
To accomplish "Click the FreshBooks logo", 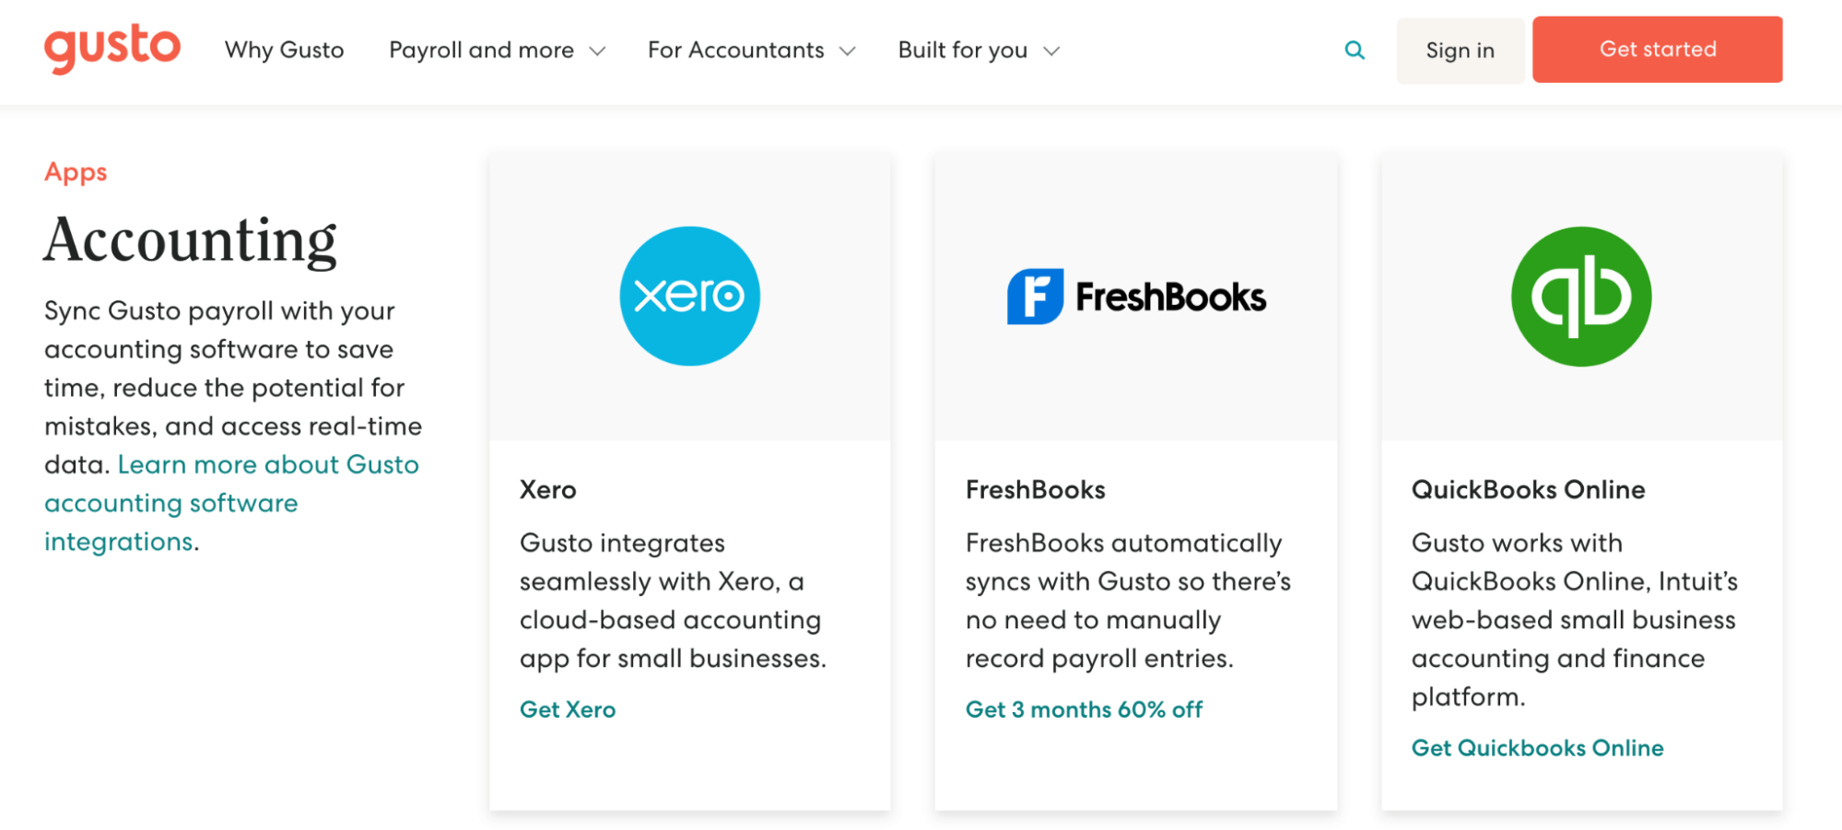I will [1137, 296].
